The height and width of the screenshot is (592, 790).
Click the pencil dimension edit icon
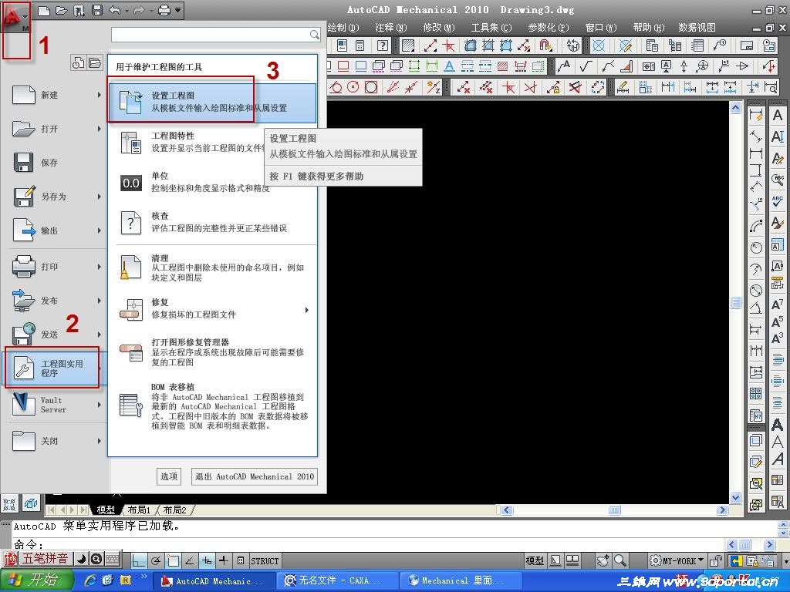point(623,88)
